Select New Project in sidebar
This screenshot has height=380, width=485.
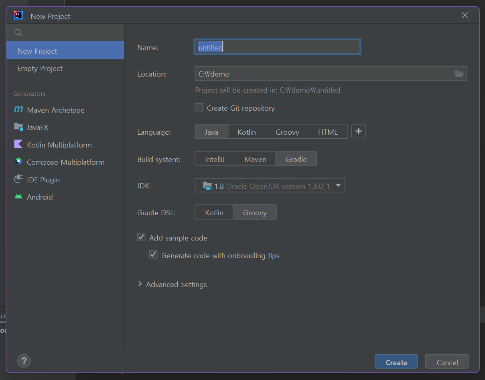pos(65,51)
